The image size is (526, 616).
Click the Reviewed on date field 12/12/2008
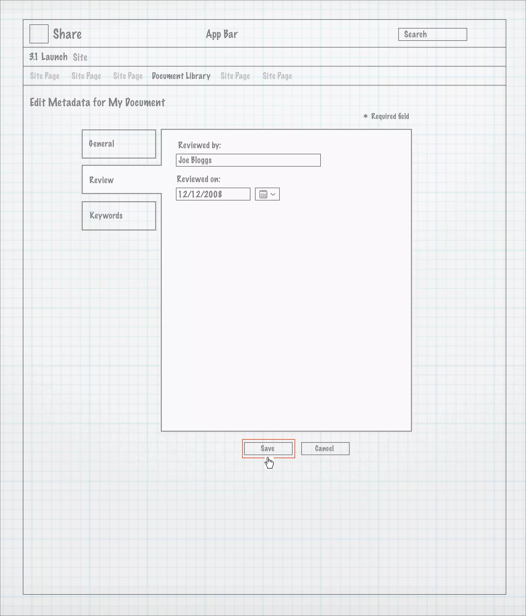[213, 194]
